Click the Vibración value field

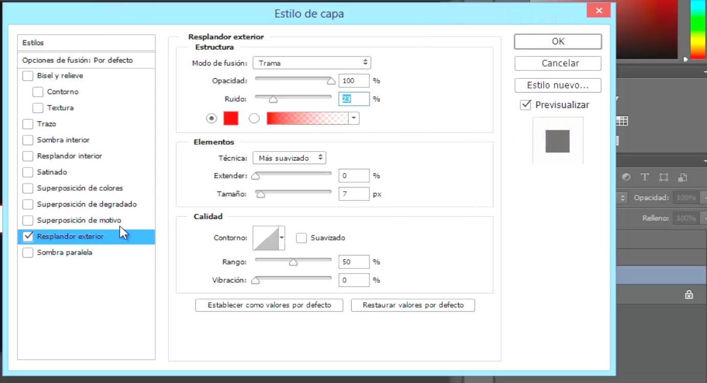point(354,280)
